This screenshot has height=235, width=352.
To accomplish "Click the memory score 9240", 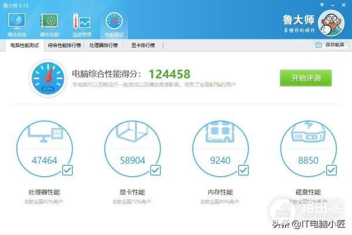I will [220, 160].
